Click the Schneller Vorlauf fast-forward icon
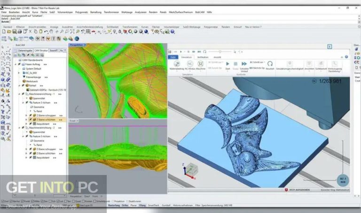Screen dimensions: 361x213 point(244,64)
